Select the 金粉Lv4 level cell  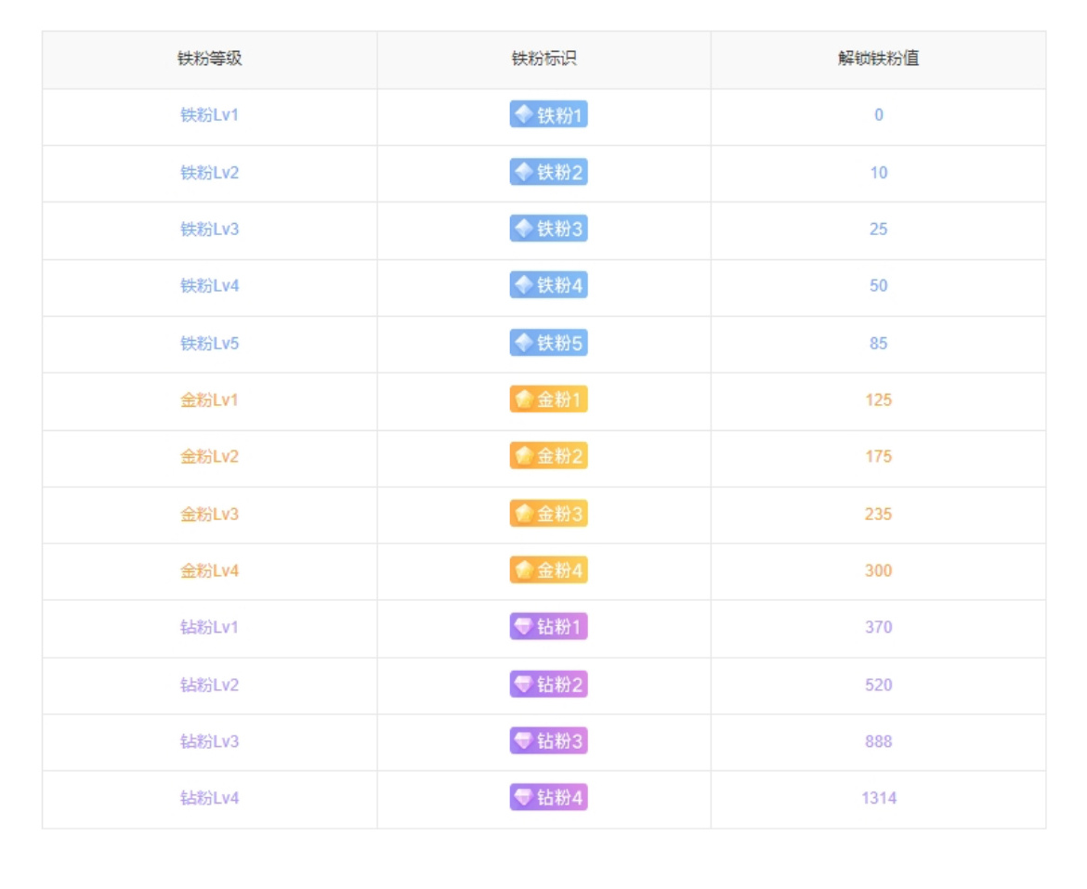(x=209, y=571)
